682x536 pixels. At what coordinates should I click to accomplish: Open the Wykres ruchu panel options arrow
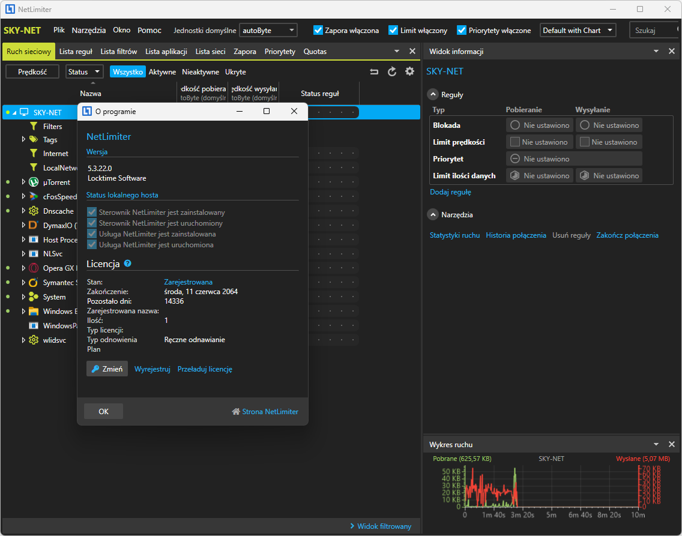click(x=656, y=444)
